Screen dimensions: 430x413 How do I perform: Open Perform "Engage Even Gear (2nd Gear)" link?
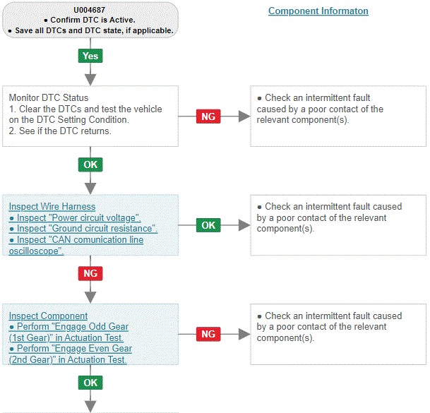pyautogui.click(x=70, y=354)
